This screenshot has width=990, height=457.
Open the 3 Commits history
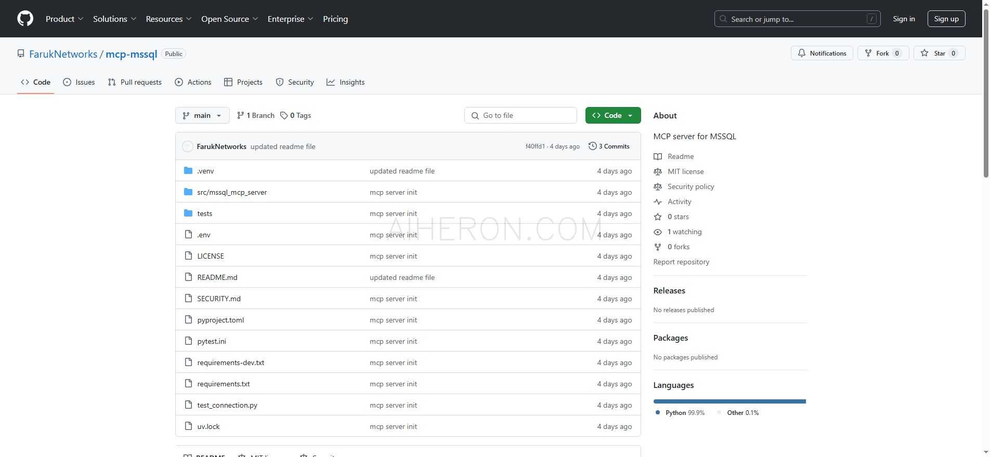tap(609, 146)
